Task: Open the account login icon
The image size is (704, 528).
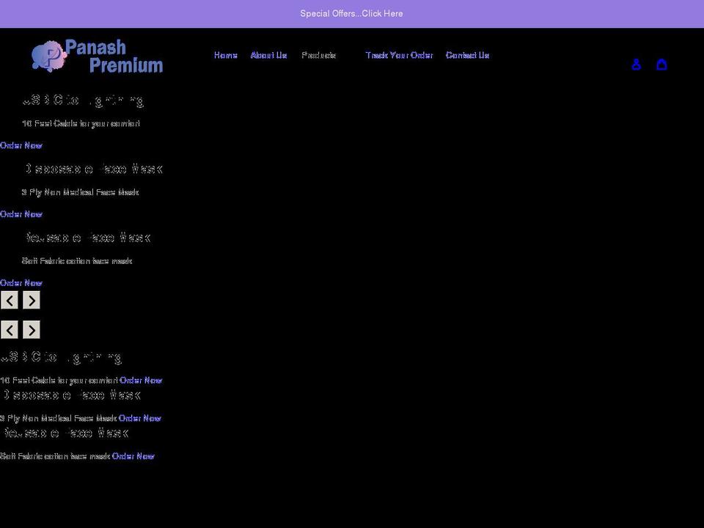Action: [636, 65]
